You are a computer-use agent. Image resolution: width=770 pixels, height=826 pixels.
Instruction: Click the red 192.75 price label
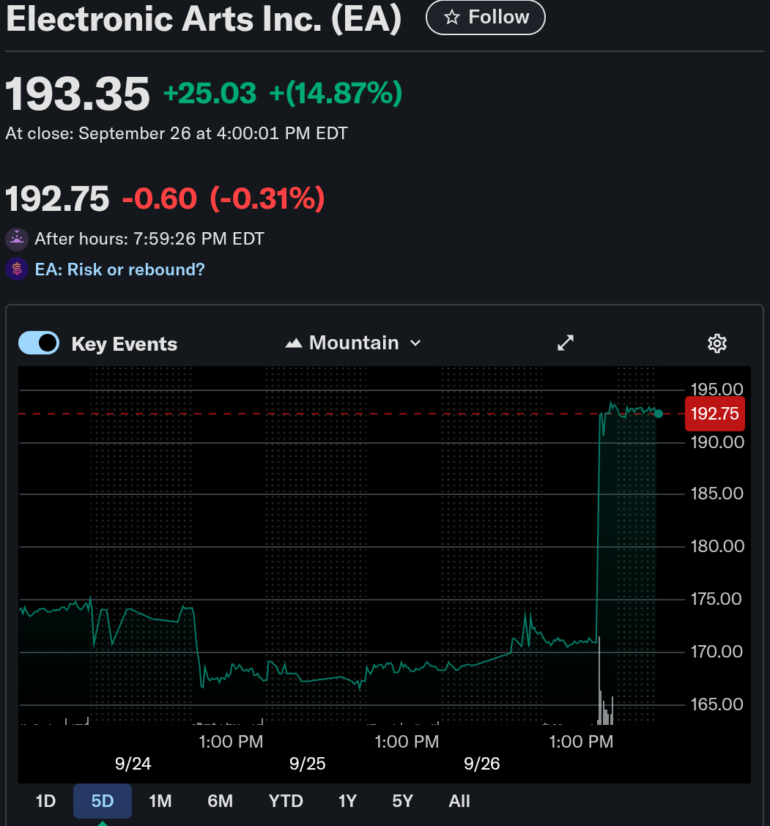(x=714, y=414)
